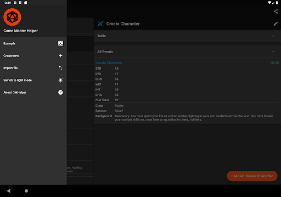
Task: Click the Random Create Character button
Action: (x=252, y=176)
